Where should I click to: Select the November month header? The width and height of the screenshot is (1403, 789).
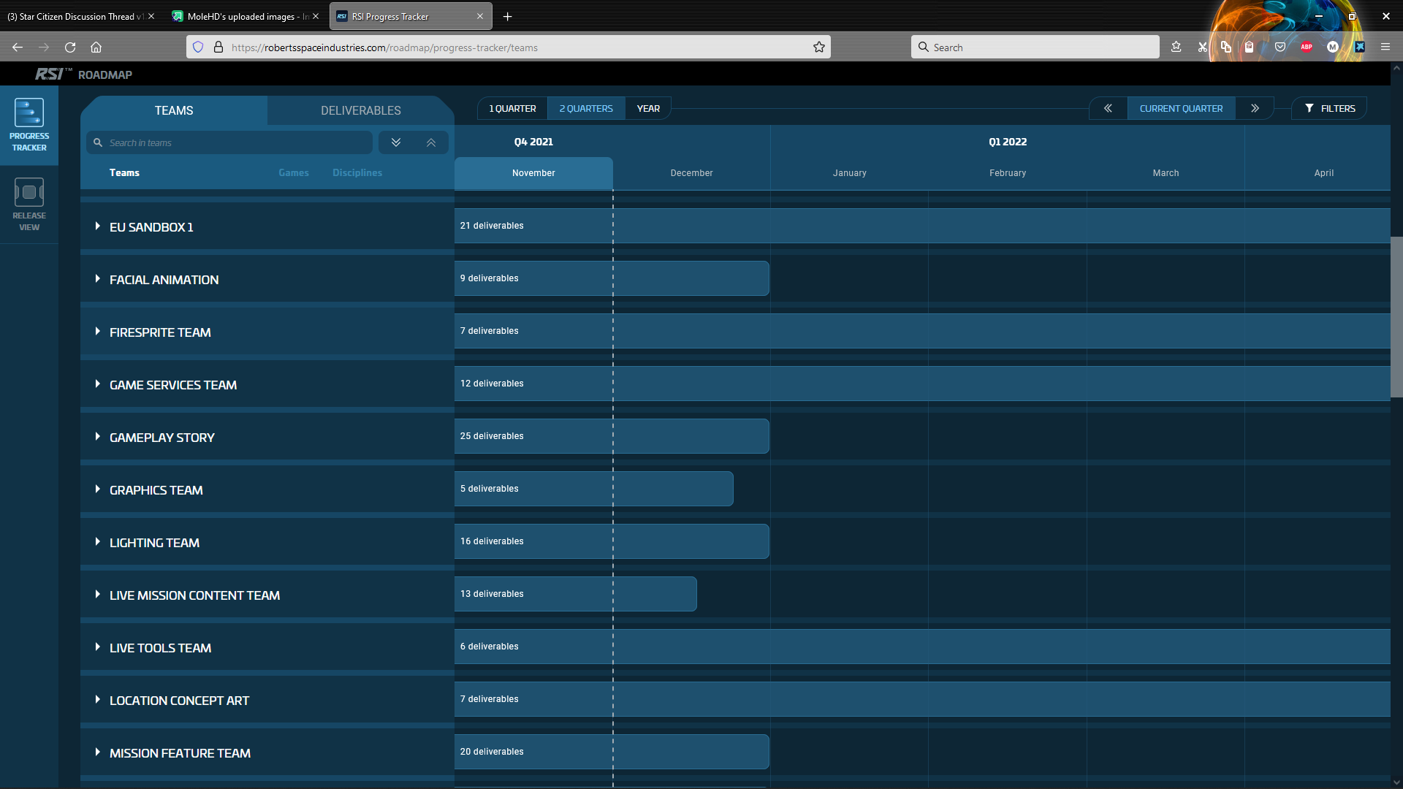(x=533, y=173)
